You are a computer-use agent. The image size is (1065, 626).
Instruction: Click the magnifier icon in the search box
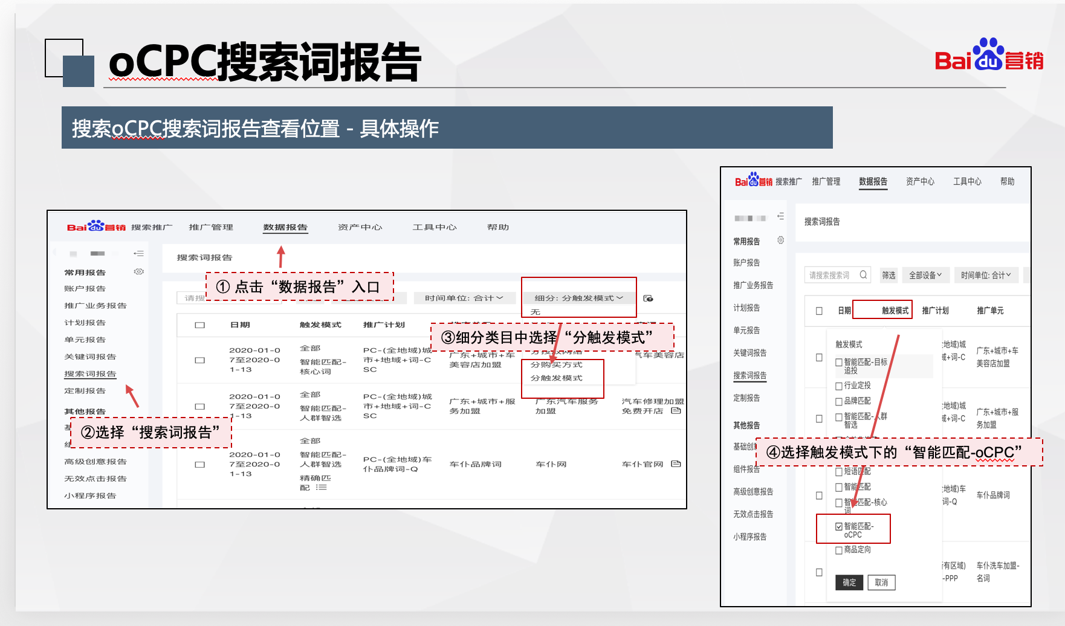click(x=863, y=275)
